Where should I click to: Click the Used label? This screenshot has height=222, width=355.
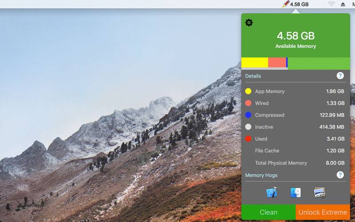(x=261, y=139)
